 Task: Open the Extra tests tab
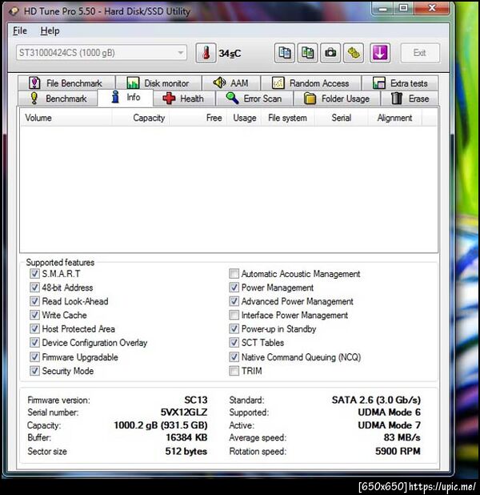click(x=400, y=83)
